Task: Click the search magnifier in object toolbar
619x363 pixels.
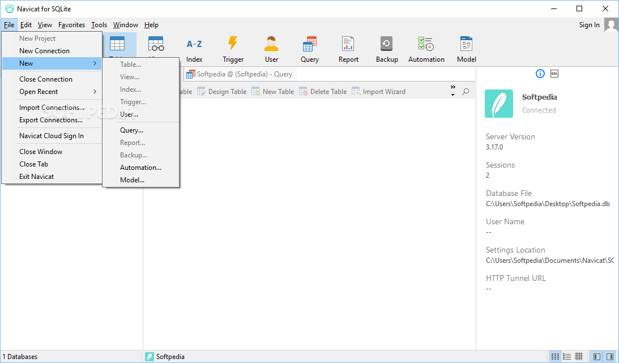Action: pyautogui.click(x=466, y=92)
